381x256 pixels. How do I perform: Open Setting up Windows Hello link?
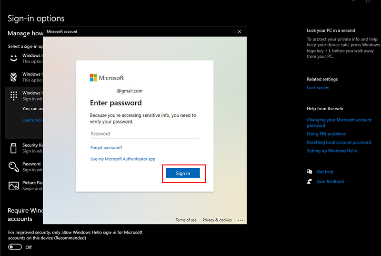click(x=331, y=151)
